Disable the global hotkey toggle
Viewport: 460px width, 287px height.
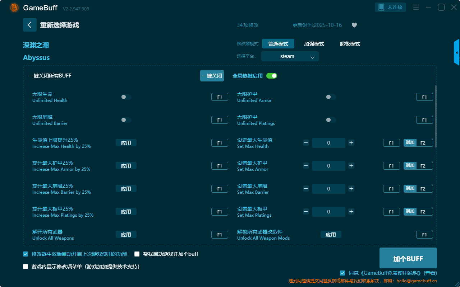click(272, 76)
